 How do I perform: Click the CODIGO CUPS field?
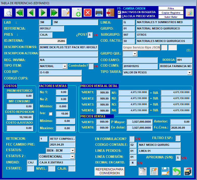[x=60, y=79]
